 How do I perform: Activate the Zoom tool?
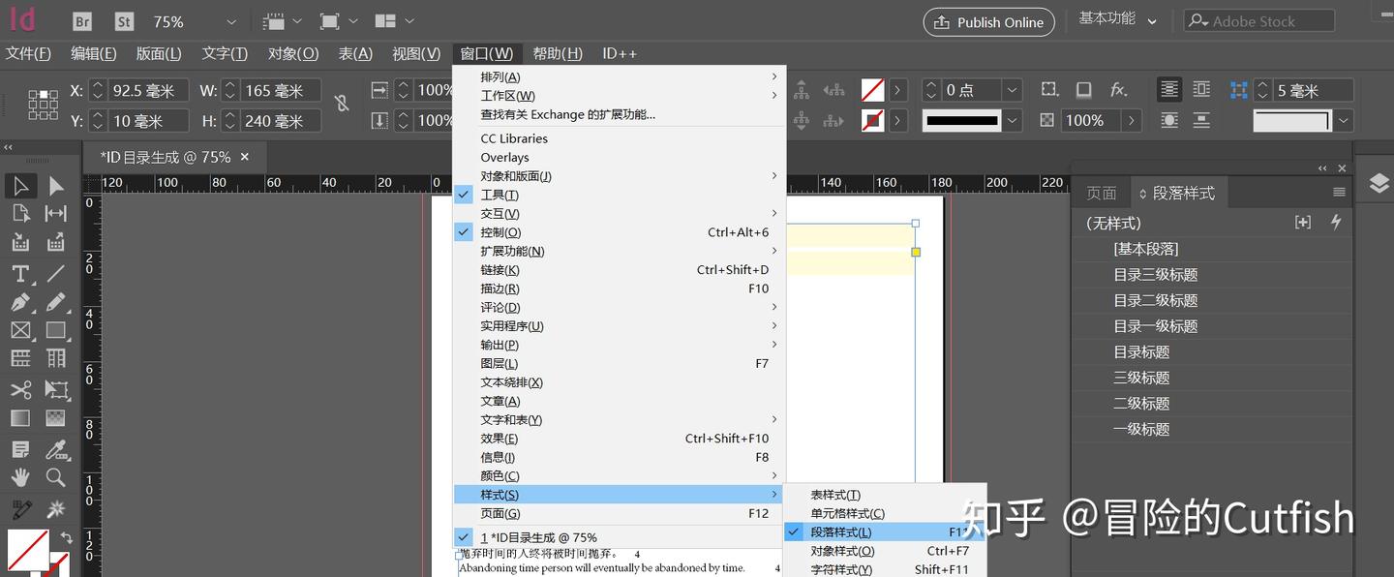click(x=55, y=476)
